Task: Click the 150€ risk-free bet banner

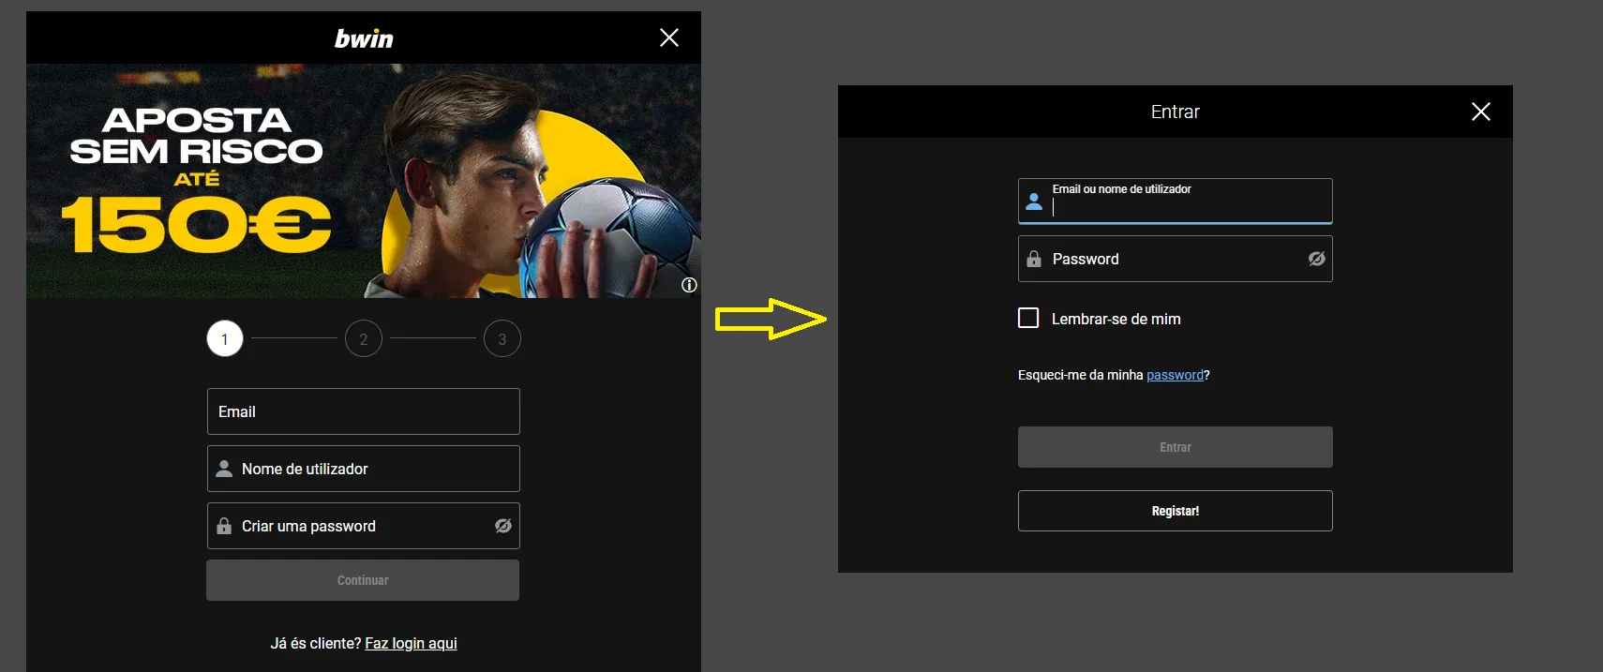Action: click(364, 181)
